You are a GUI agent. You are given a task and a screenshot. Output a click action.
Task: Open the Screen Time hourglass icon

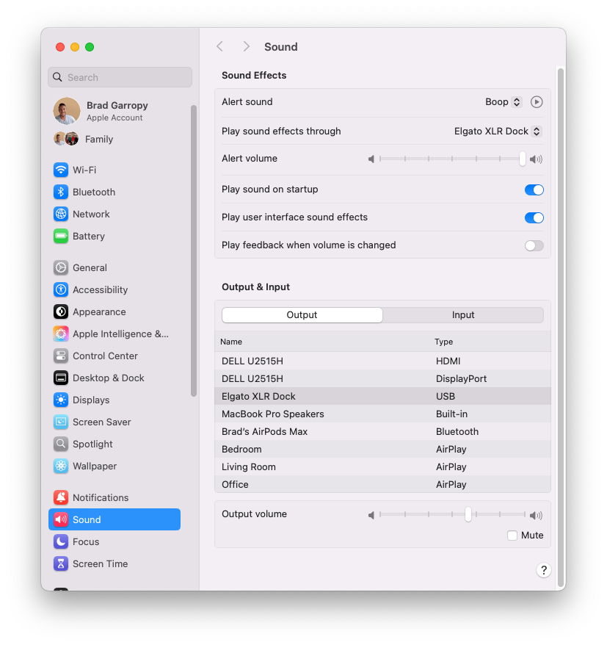[x=61, y=563]
